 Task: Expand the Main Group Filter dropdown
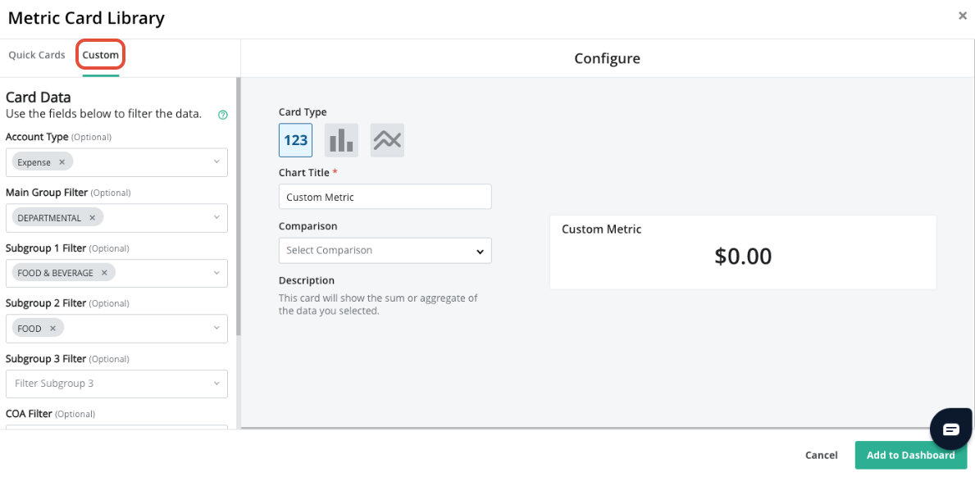point(216,218)
